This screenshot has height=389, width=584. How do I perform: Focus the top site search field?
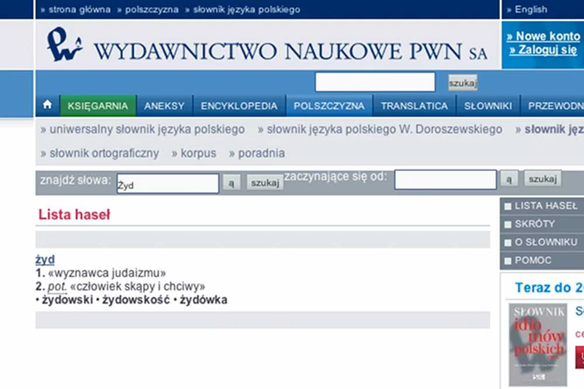375,82
